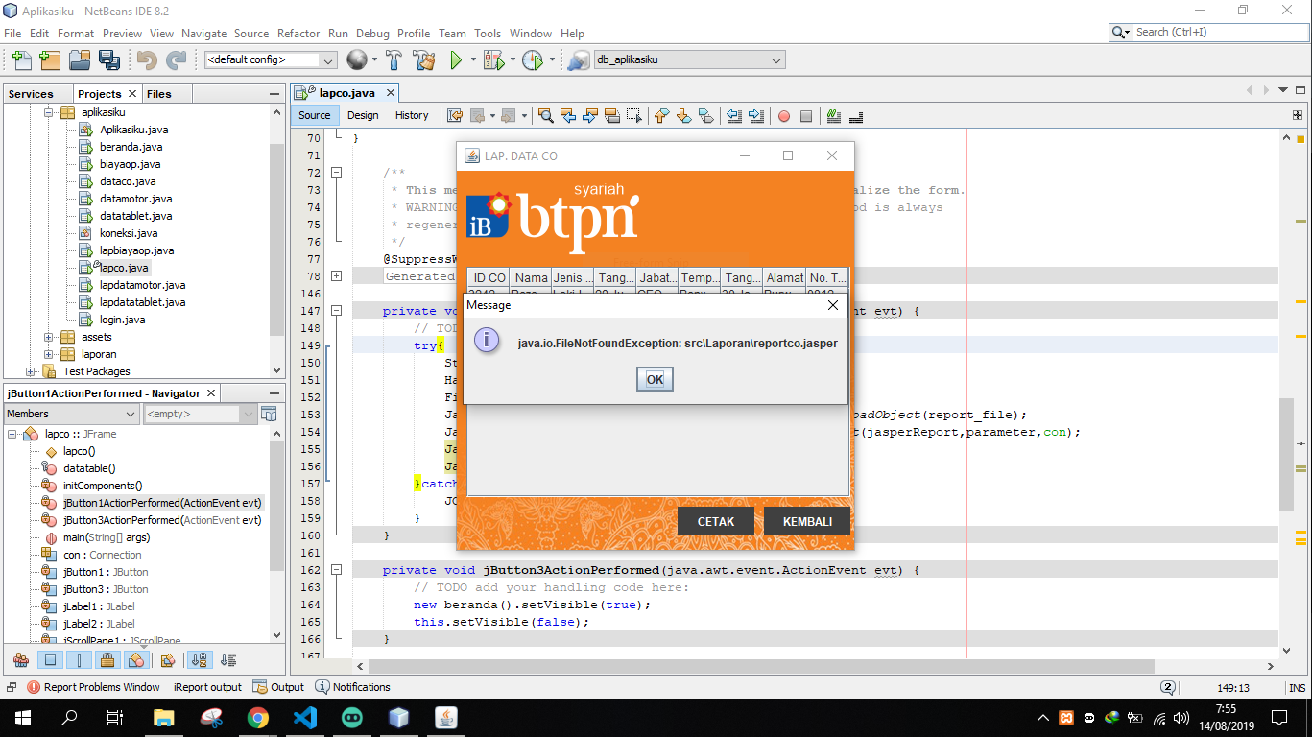Open the Output window button
Screen dimensions: 1312x737
278,687
